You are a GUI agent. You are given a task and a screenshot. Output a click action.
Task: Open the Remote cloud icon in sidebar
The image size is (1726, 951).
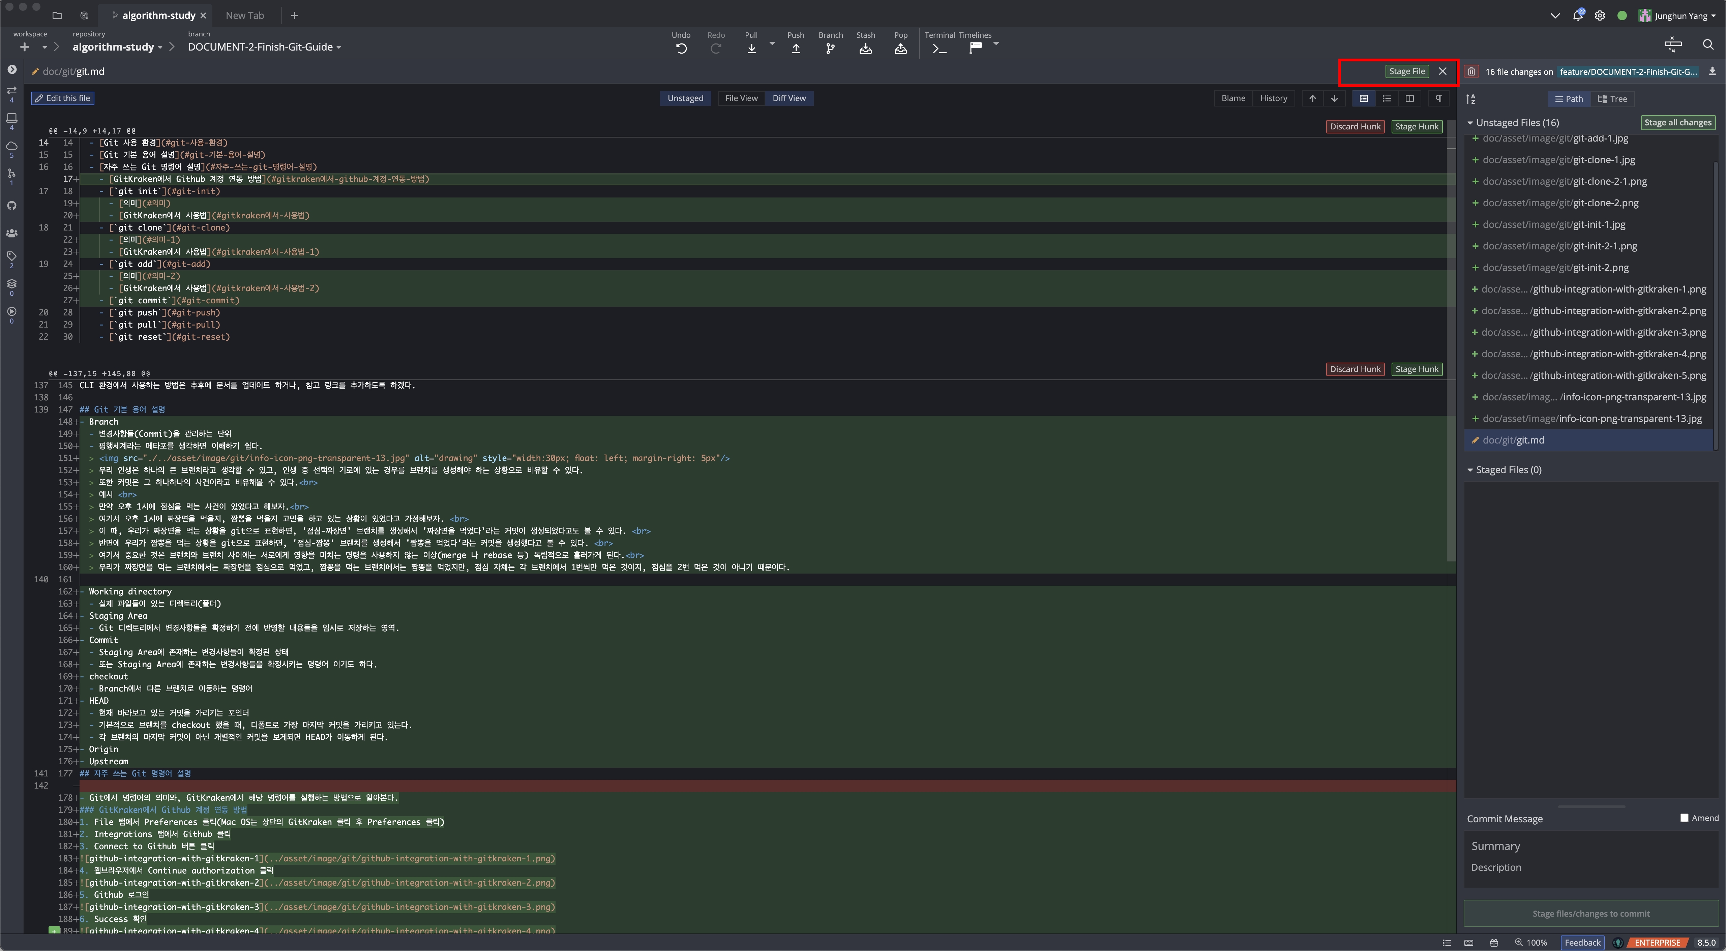click(11, 145)
